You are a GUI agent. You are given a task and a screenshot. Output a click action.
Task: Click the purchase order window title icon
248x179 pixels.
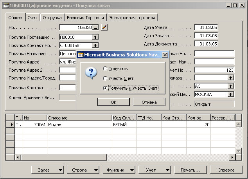6,5
